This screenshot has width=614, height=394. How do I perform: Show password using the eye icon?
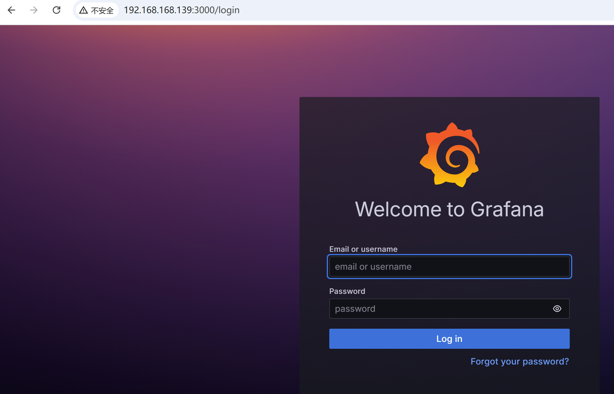click(x=557, y=309)
